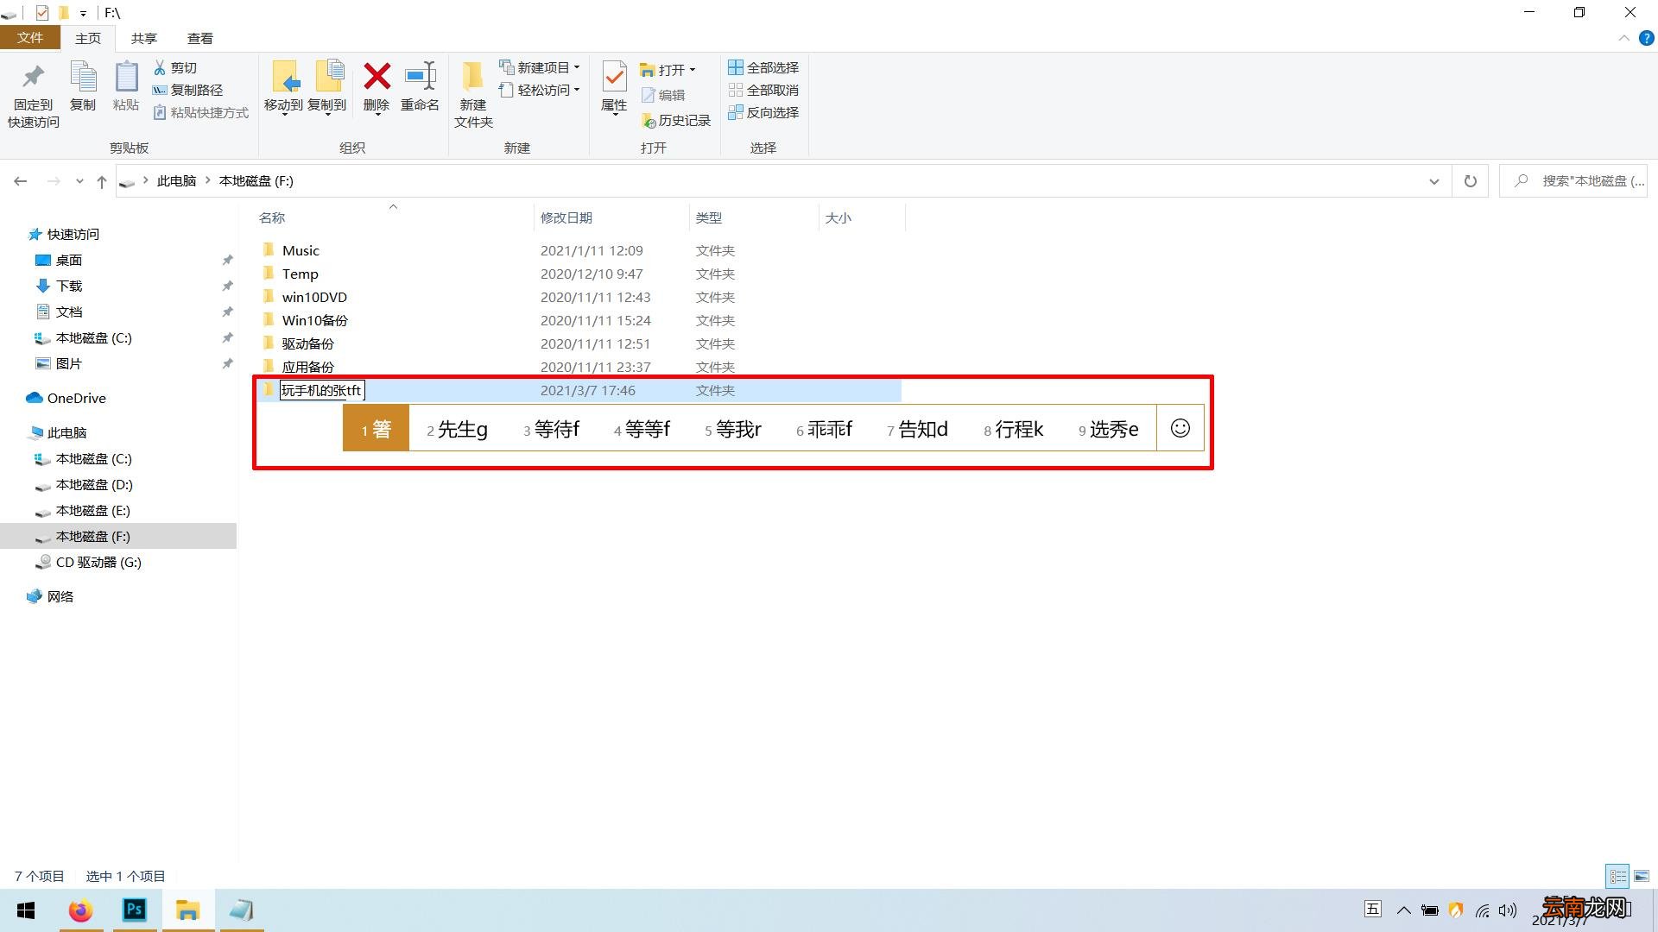Select Cut (剪切) scissors button
This screenshot has width=1658, height=932.
(x=175, y=67)
